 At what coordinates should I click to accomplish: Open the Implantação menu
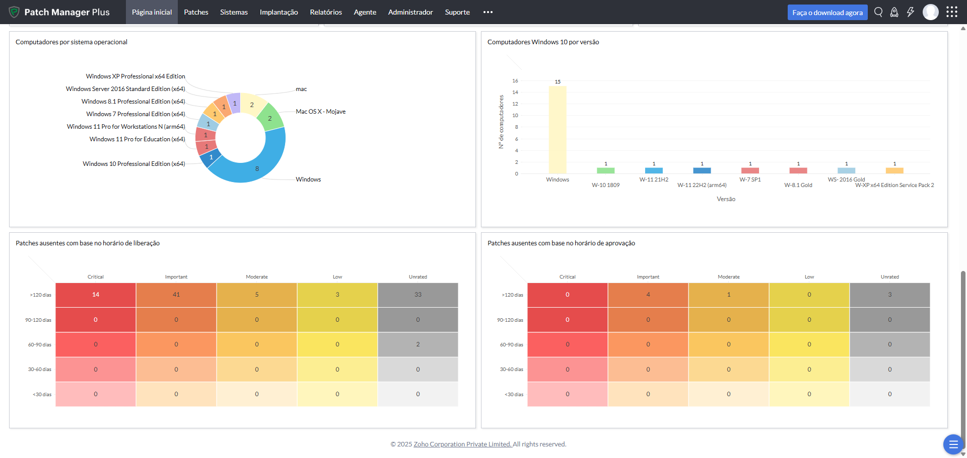coord(279,12)
